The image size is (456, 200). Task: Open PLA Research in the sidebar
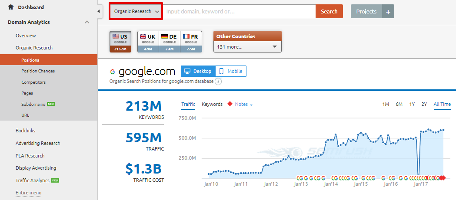(x=30, y=156)
